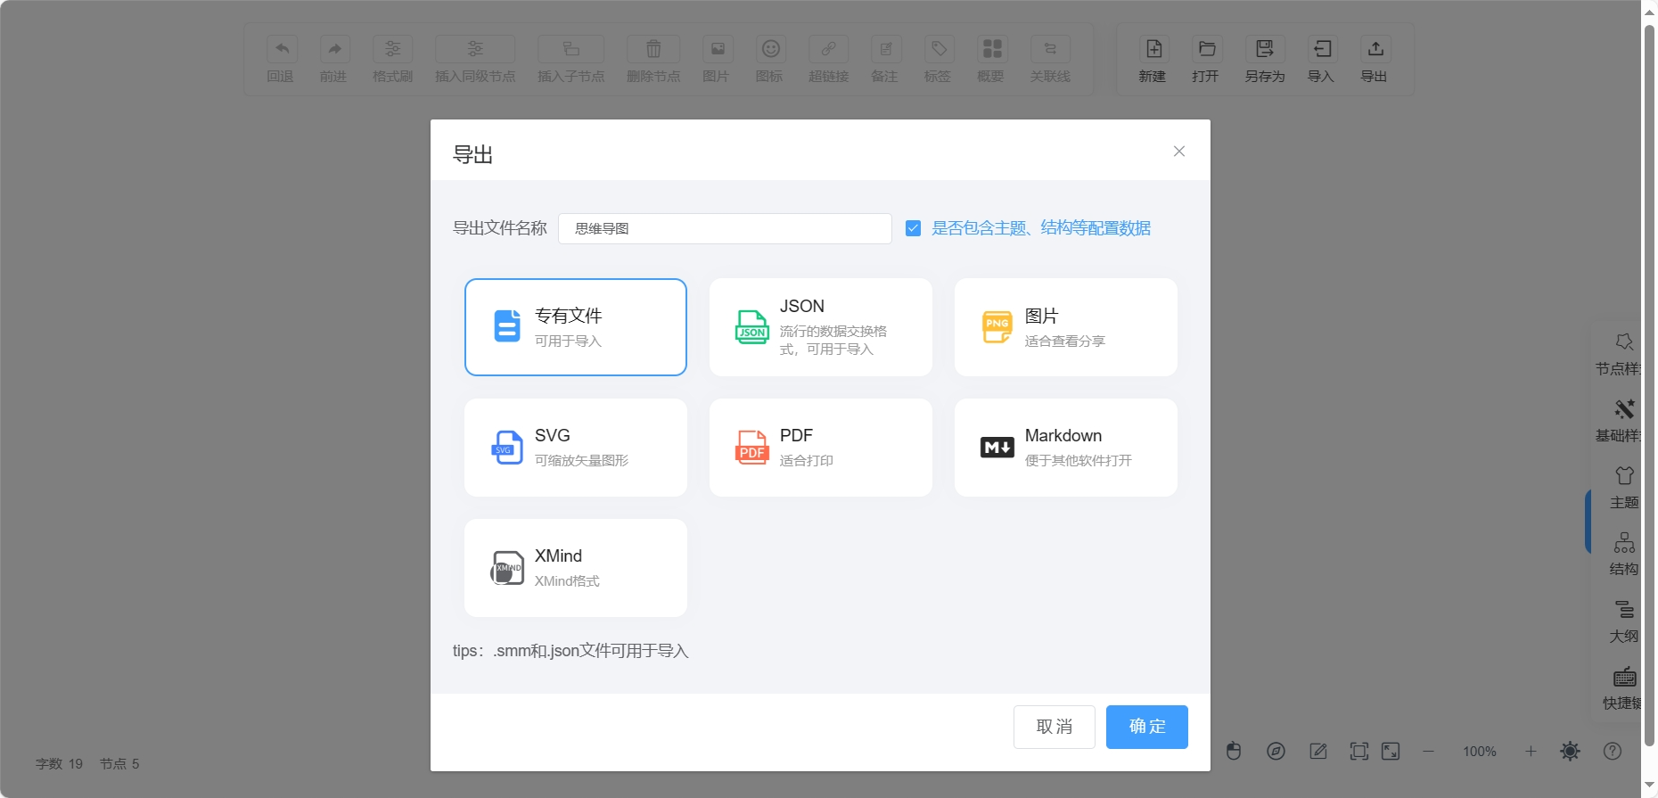Choose the JSON export format card
This screenshot has height=798, width=1658.
tap(820, 327)
